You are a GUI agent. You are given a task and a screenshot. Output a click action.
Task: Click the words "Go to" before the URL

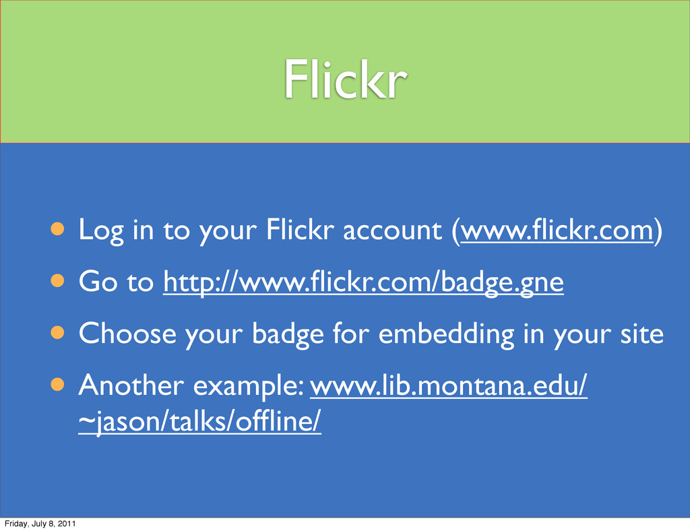click(x=116, y=281)
